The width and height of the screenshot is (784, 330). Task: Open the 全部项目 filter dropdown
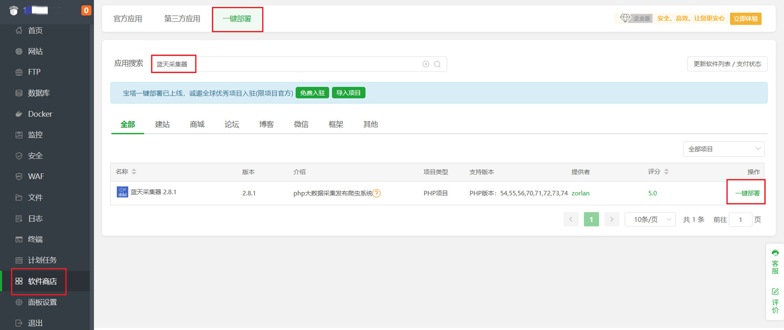[x=723, y=149]
